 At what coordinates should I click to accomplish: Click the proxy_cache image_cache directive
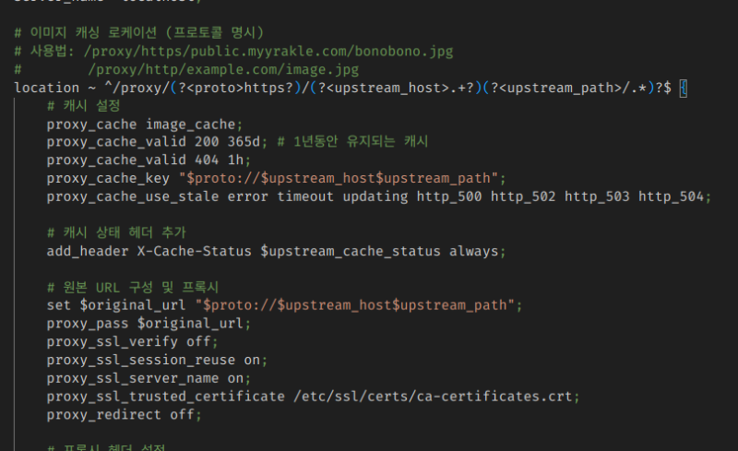pyautogui.click(x=145, y=124)
